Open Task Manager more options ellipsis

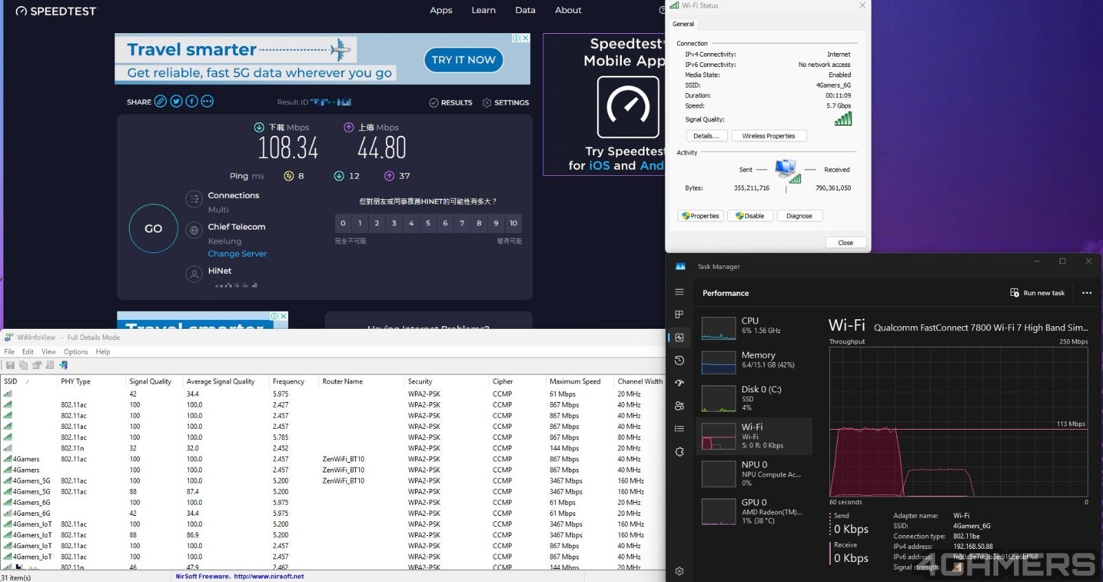point(1086,293)
